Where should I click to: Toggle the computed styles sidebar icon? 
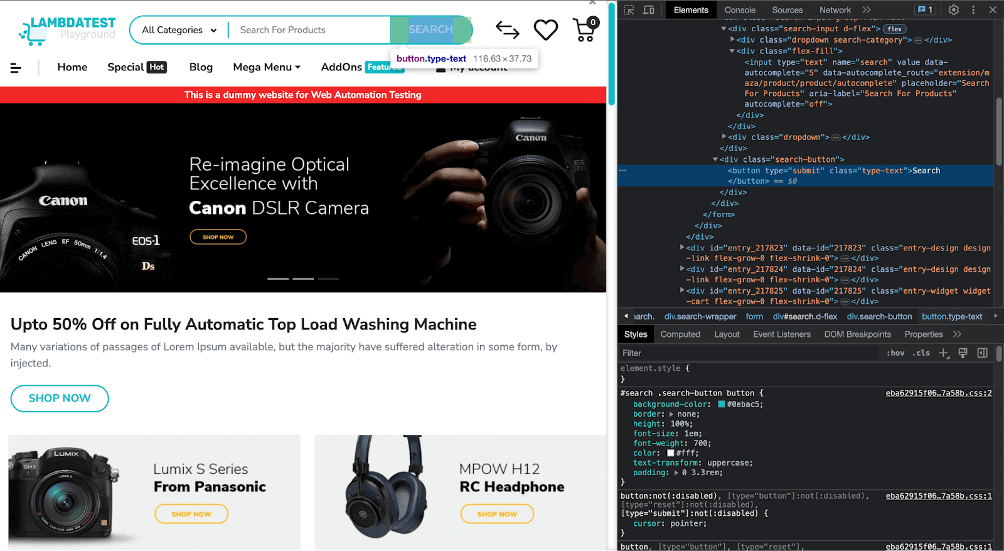(x=983, y=353)
